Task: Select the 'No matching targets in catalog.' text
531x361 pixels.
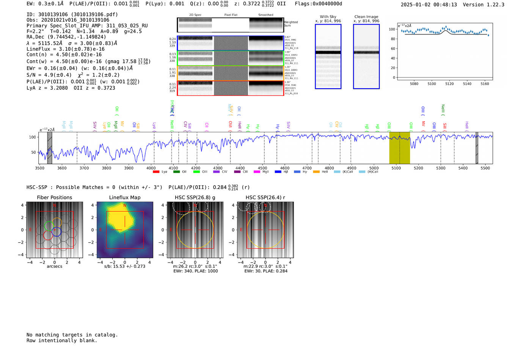Action: (x=72, y=335)
